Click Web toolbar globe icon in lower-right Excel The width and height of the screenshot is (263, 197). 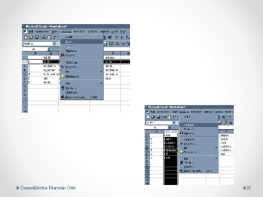(x=224, y=117)
